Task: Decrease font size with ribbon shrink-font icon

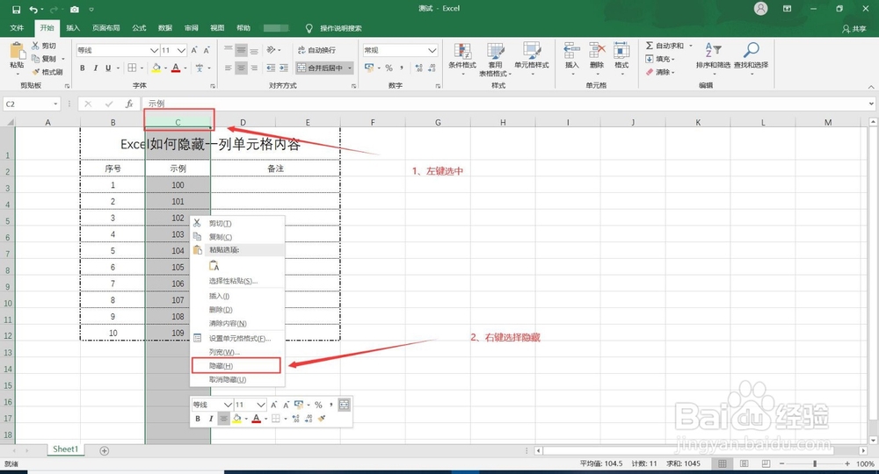Action: coord(207,50)
